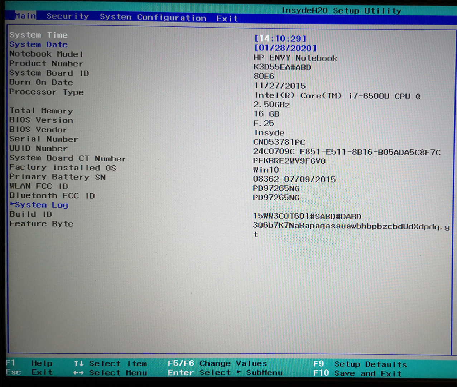The height and width of the screenshot is (387, 457).
Task: Select the Main tab
Action: 25,16
